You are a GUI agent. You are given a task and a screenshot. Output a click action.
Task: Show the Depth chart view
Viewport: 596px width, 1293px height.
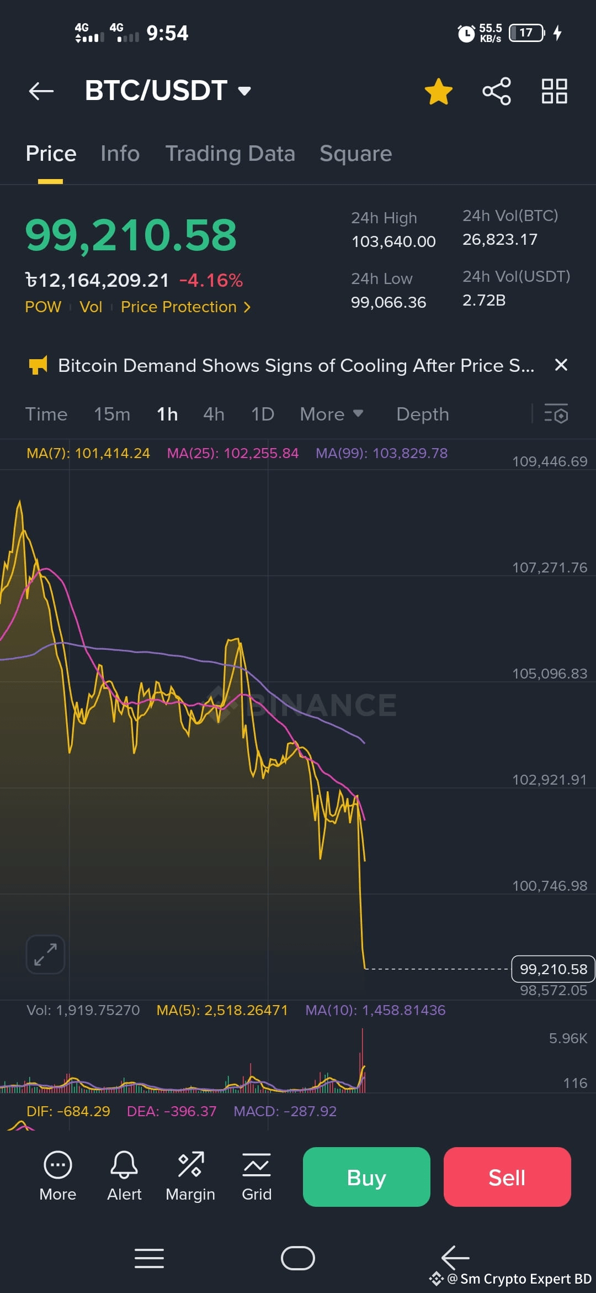(x=422, y=414)
